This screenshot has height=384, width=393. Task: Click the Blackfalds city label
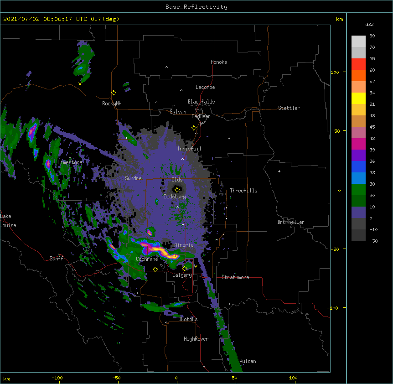201,102
